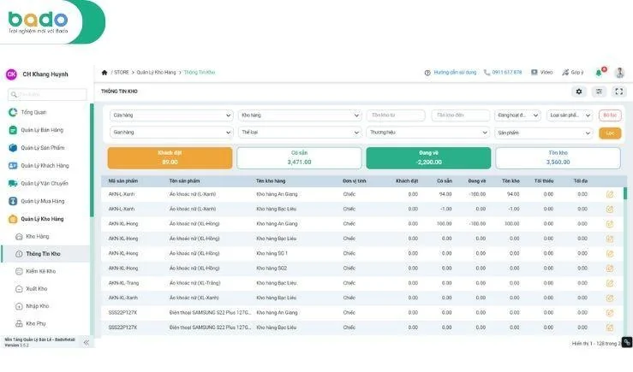Image resolution: width=633 pixels, height=372 pixels.
Task: Edit the AKN-L-Xanh Kho hàng Bạc Liêu row
Action: [610, 210]
